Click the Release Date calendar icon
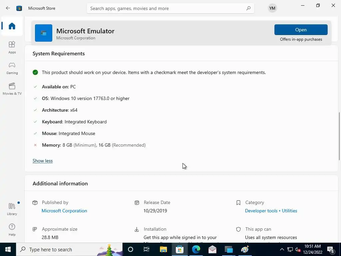Viewport: 341px width, 256px height. coord(137,203)
